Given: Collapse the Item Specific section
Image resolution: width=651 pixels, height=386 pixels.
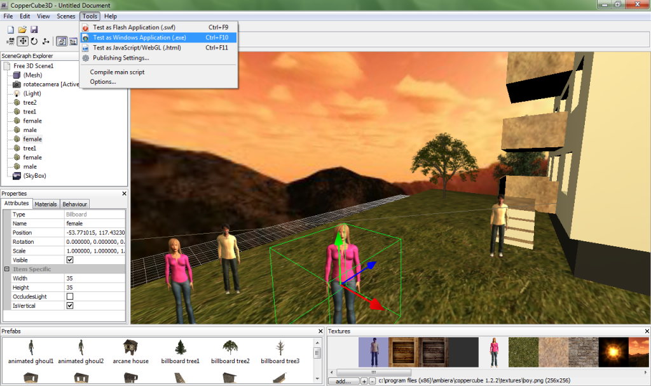Looking at the screenshot, I should tap(6, 269).
